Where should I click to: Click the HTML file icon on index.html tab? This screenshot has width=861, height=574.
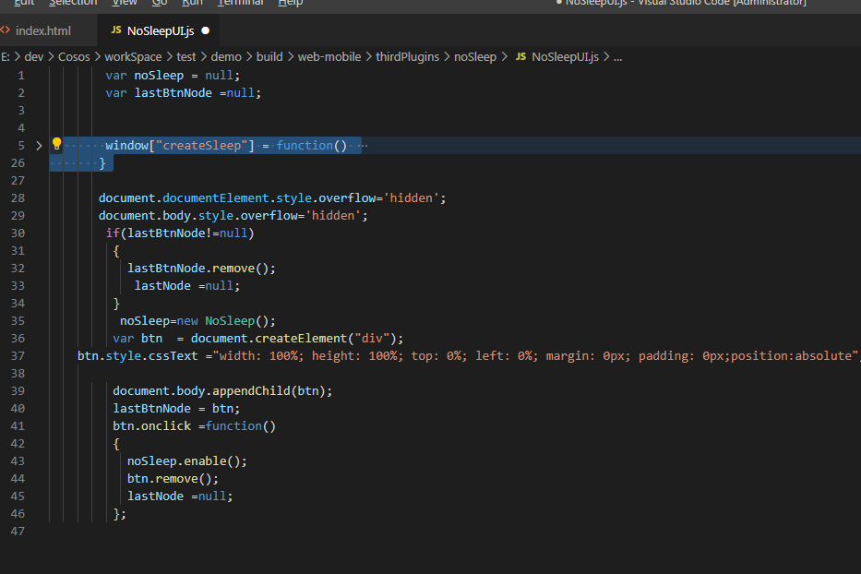[6, 30]
